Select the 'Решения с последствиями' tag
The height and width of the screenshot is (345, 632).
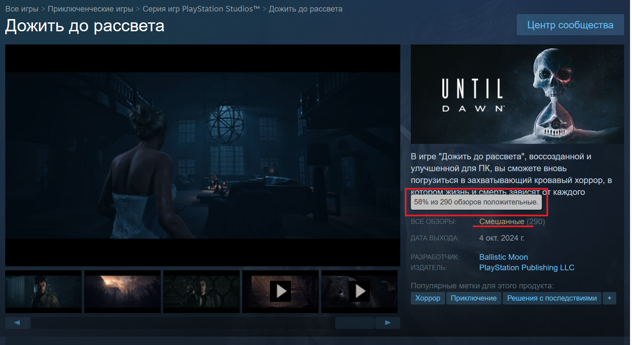click(x=552, y=298)
